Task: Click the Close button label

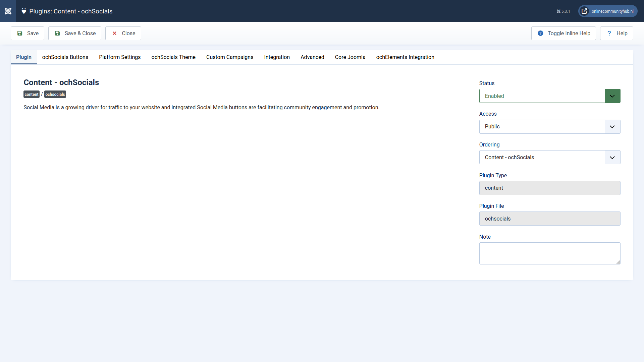Action: coord(128,33)
